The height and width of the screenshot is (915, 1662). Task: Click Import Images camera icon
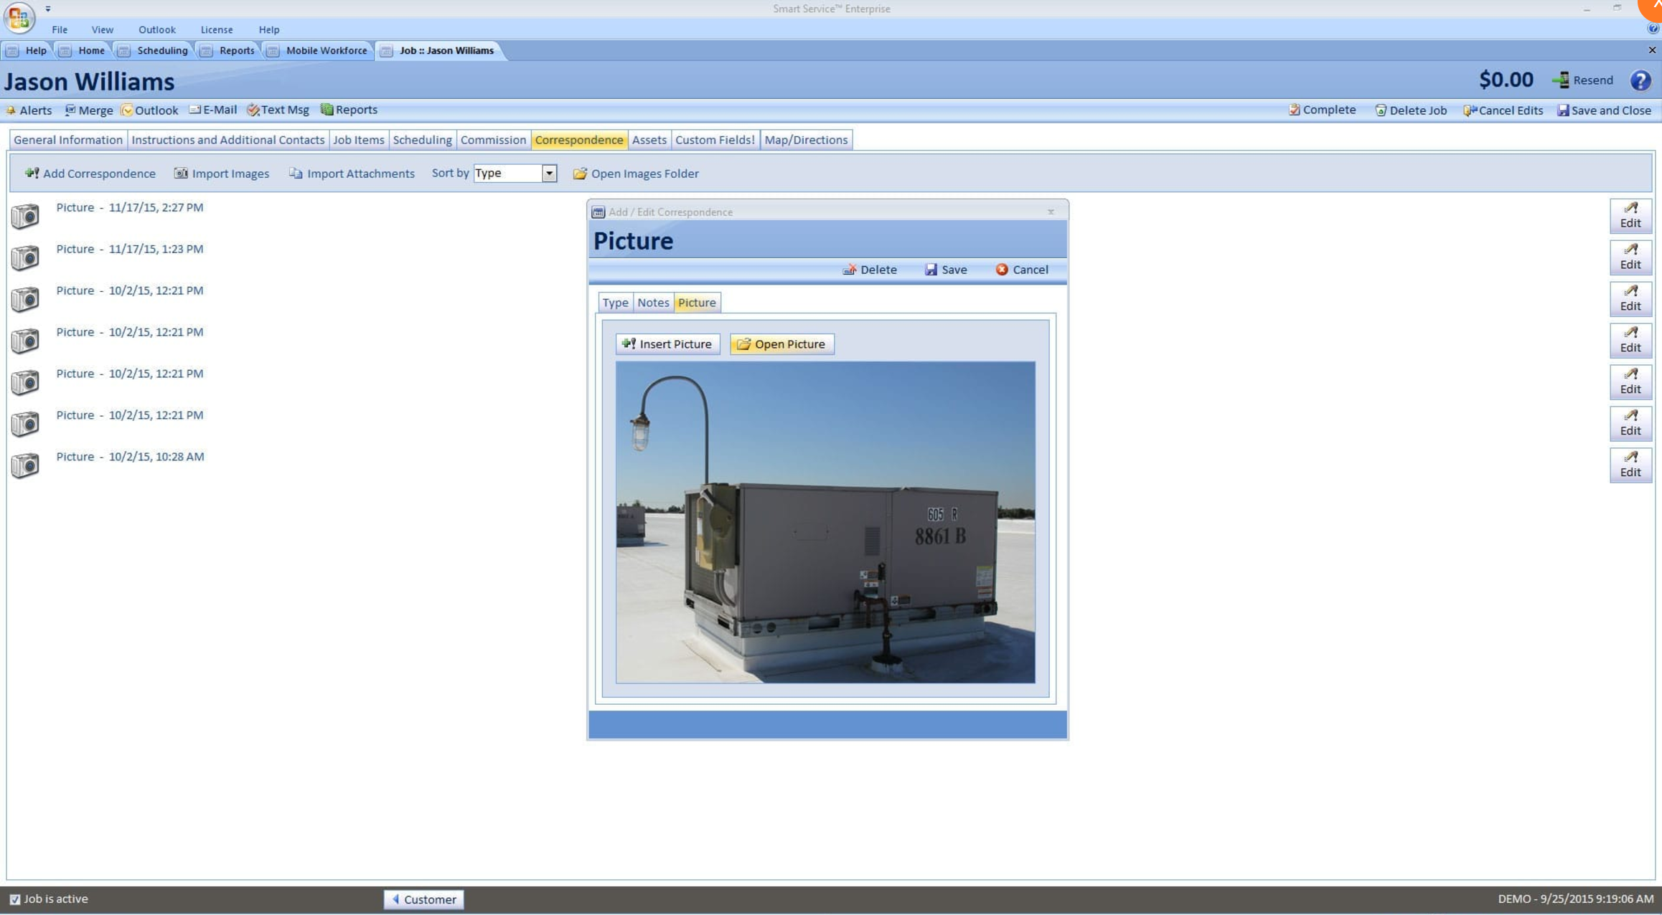pyautogui.click(x=181, y=174)
